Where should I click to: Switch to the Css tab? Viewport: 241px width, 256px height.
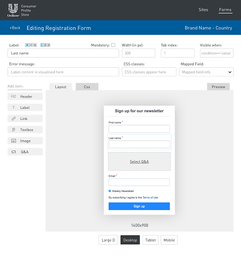tap(87, 87)
